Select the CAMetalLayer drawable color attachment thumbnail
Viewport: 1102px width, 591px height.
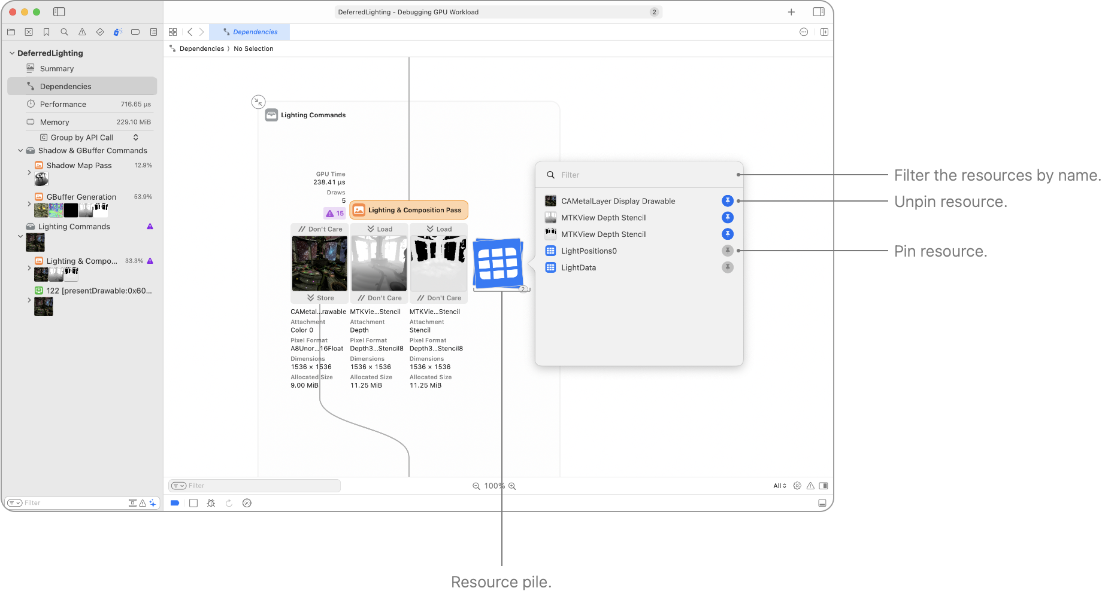(319, 263)
